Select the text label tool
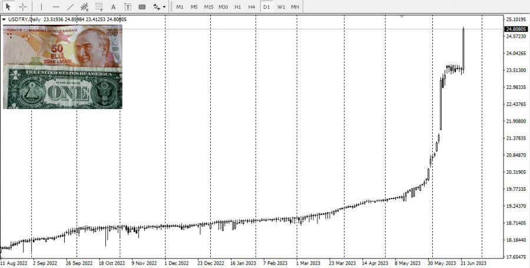Screen dimensions: 530x268 [x=127, y=6]
